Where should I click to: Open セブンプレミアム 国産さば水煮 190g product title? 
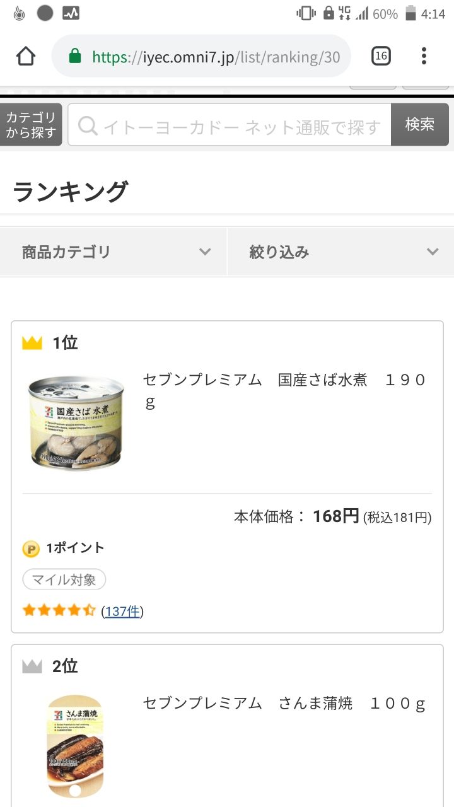coord(285,390)
